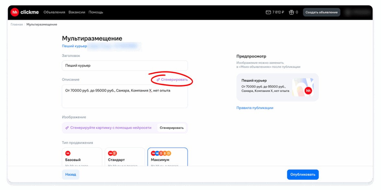Click Yandex icon on Стандарт card
The width and height of the screenshot is (381, 190).
(x=115, y=153)
